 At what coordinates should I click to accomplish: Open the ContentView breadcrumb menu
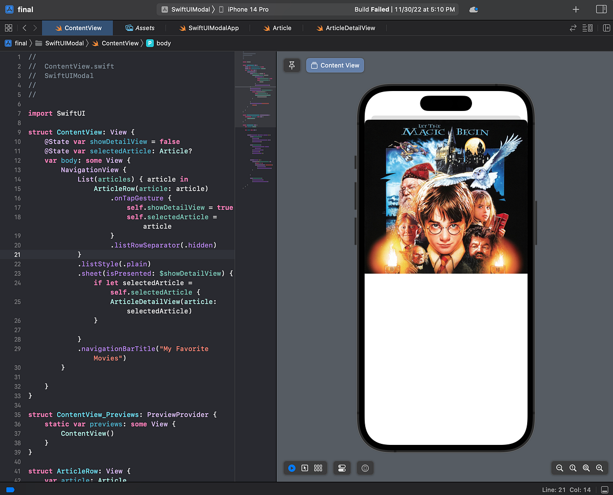(121, 43)
